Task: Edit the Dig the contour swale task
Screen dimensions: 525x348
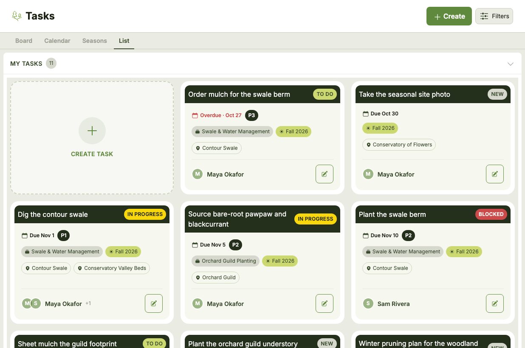Action: [x=154, y=303]
